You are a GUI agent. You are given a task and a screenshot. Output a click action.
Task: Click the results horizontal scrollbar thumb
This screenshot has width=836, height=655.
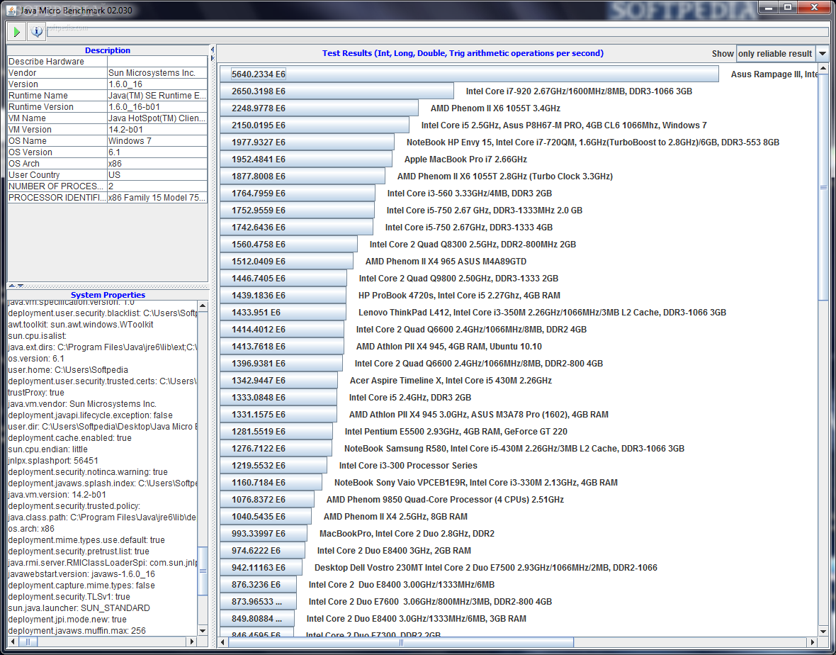[401, 642]
